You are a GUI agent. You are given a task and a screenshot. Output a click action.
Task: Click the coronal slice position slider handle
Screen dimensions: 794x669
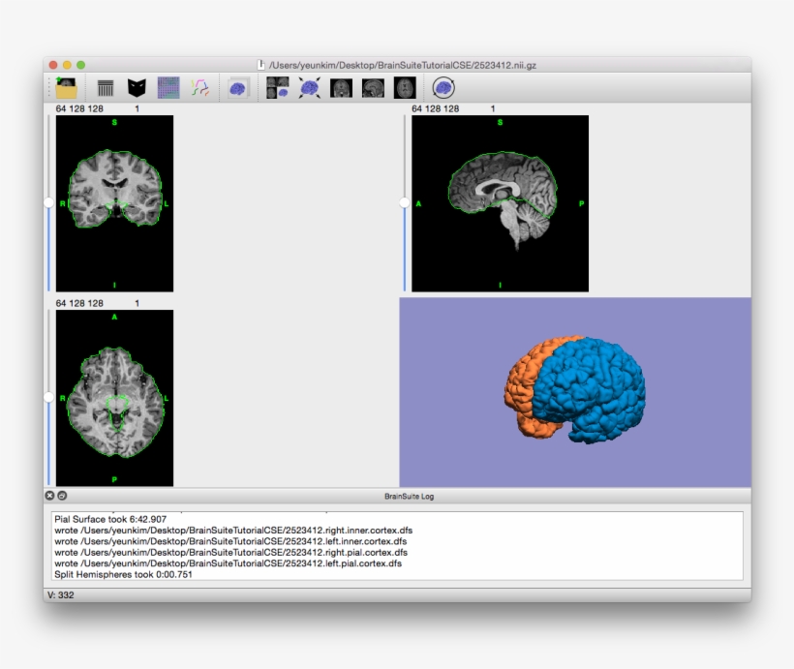tap(46, 203)
